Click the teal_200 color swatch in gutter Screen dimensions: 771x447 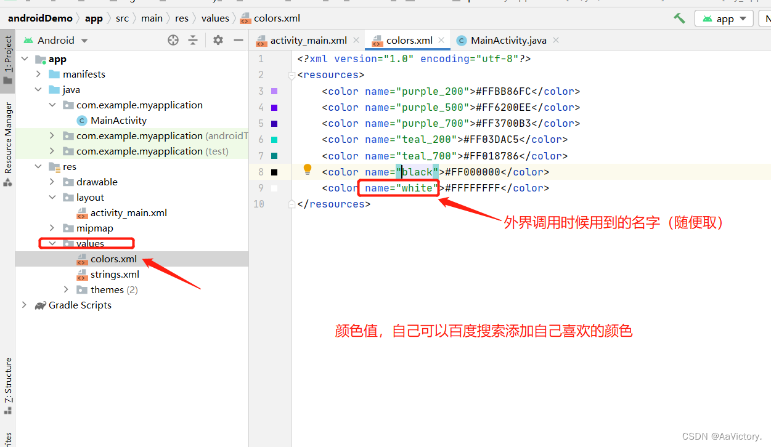[274, 140]
